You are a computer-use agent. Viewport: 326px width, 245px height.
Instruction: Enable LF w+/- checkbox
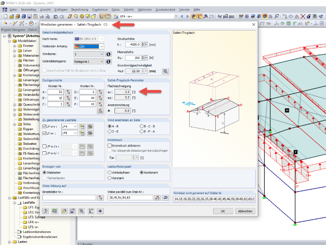click(x=44, y=153)
